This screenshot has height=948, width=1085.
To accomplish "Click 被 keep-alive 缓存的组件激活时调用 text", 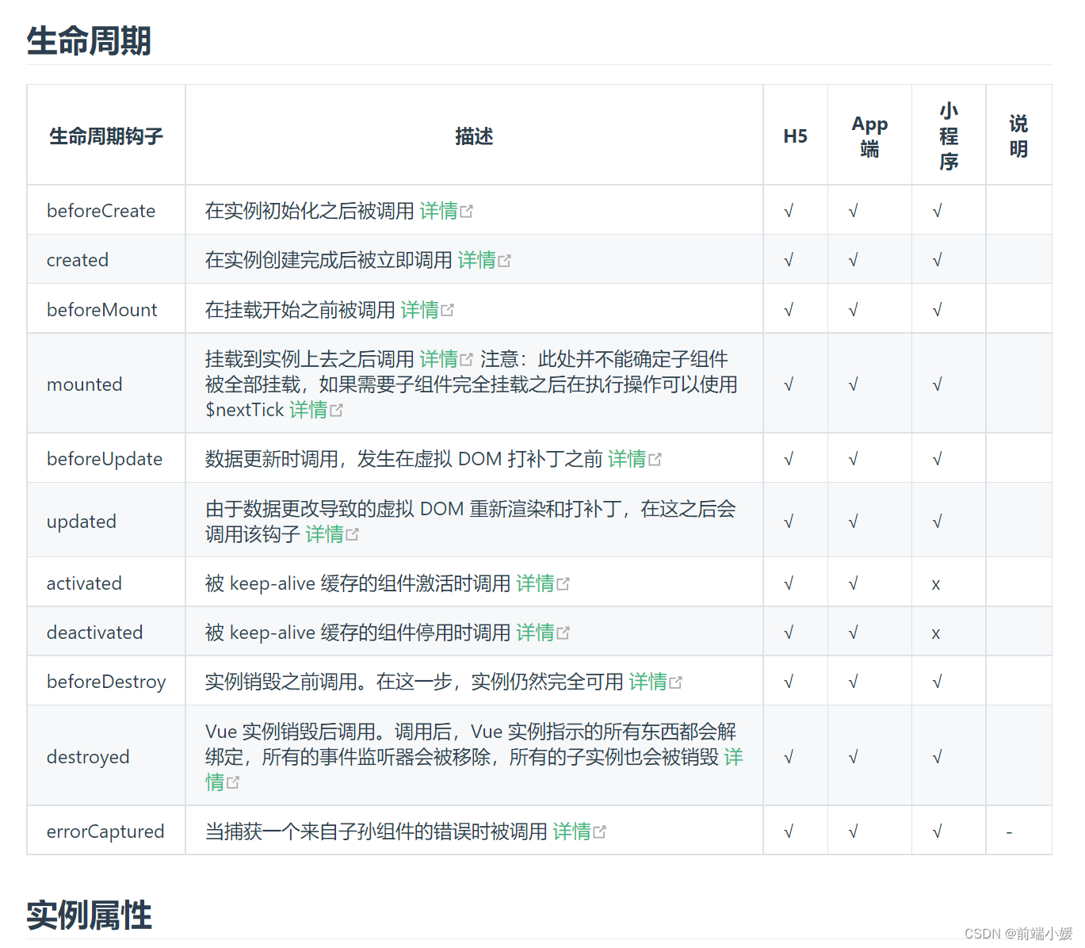I will pyautogui.click(x=358, y=583).
